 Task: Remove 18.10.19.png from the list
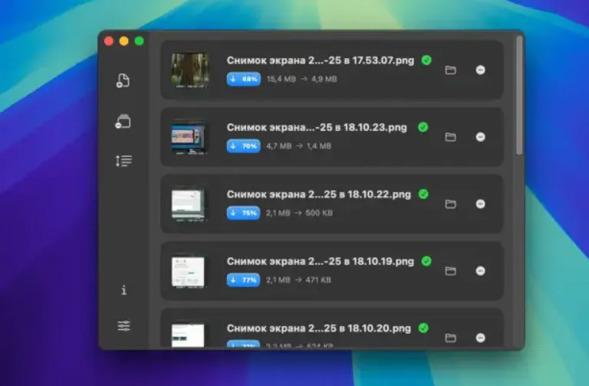[480, 271]
